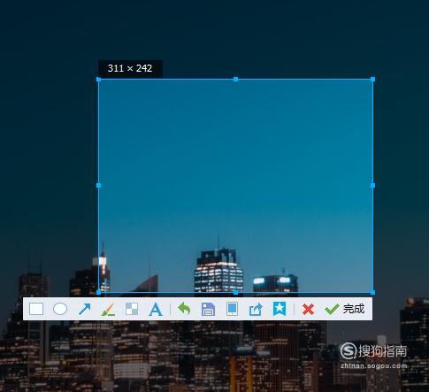429x392 pixels.
Task: Save the screenshot to file
Action: coord(208,310)
